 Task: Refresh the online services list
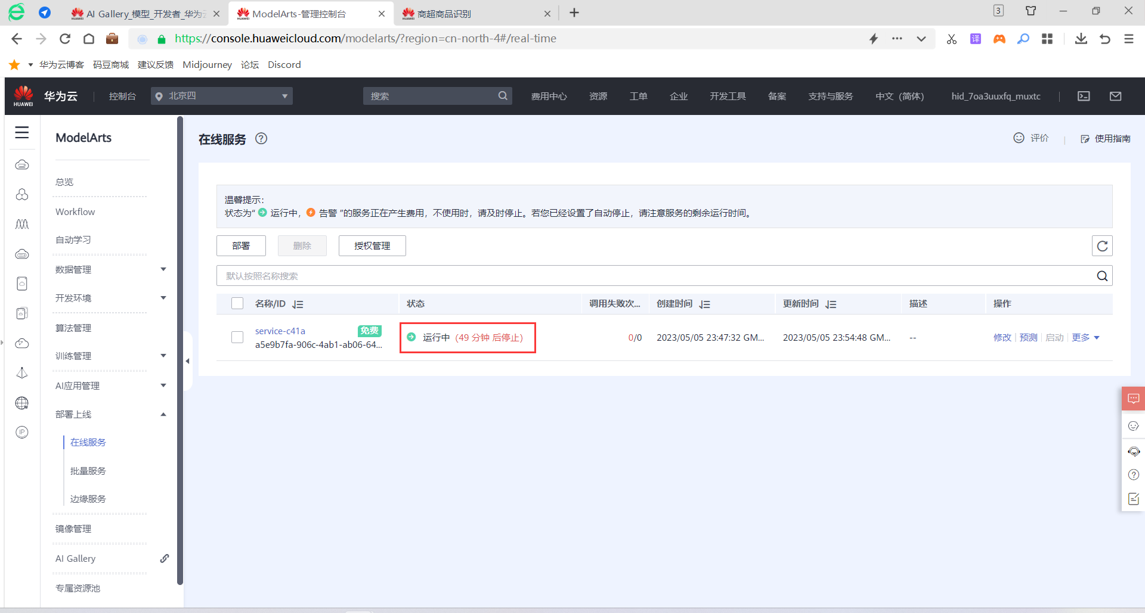point(1102,246)
